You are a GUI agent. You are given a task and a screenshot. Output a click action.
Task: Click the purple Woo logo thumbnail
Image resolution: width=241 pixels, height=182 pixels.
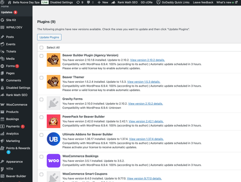(x=54, y=161)
